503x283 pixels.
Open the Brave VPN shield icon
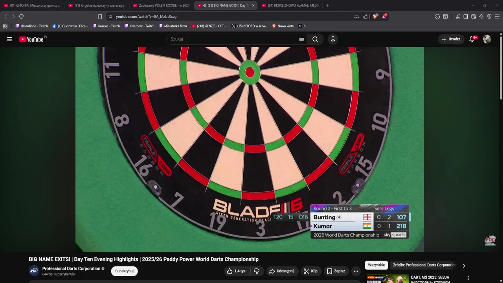coord(489,17)
